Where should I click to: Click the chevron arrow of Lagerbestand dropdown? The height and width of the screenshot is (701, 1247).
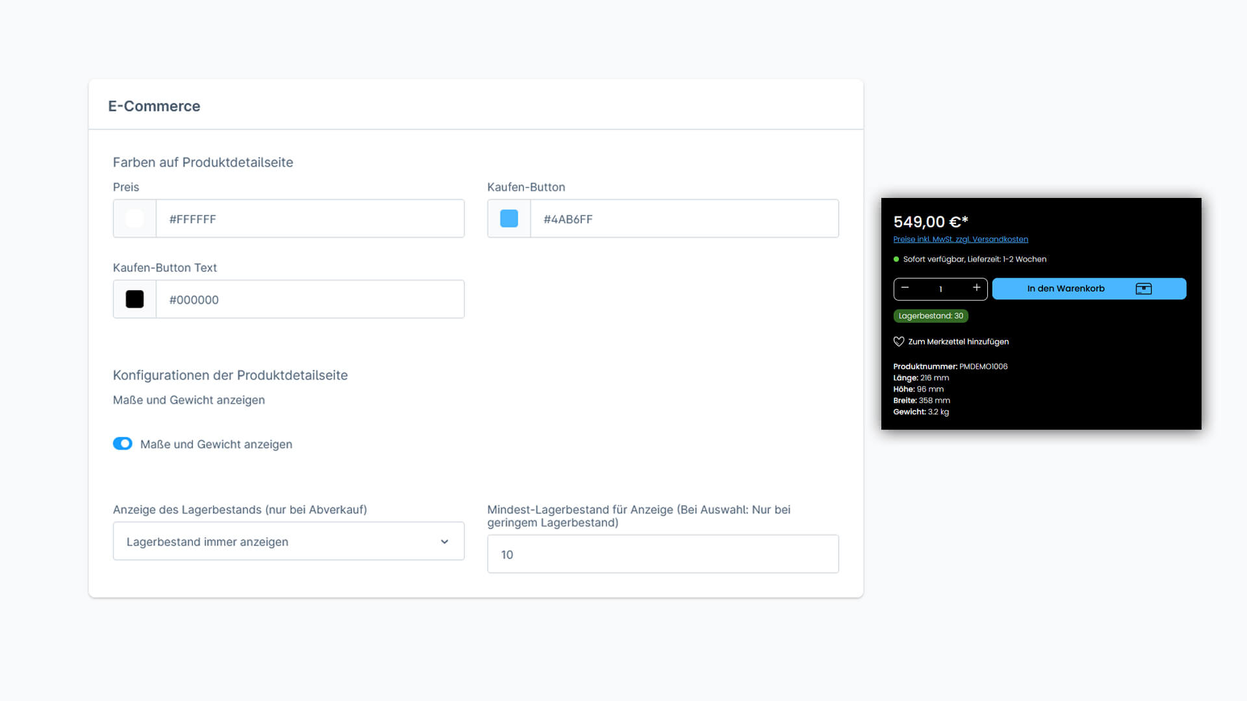(444, 541)
